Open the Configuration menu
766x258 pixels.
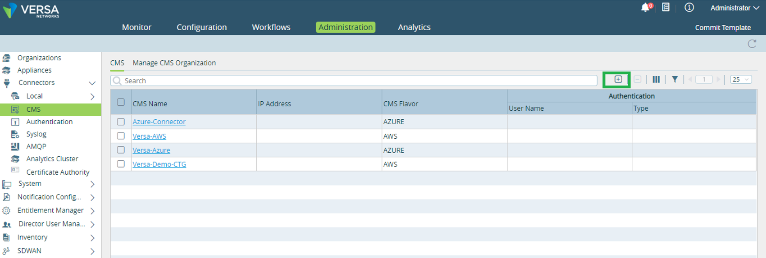201,27
